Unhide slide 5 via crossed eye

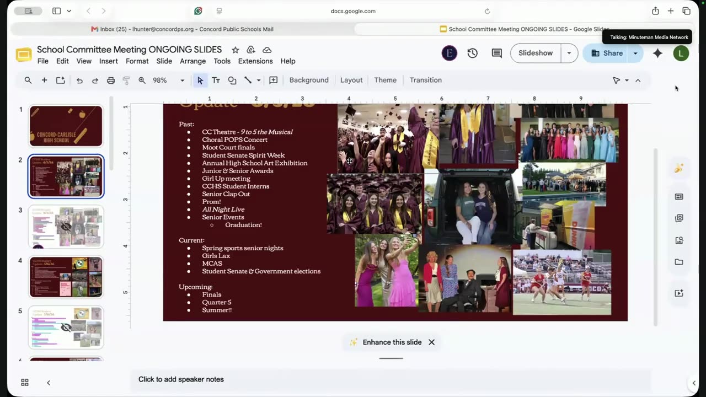click(66, 328)
